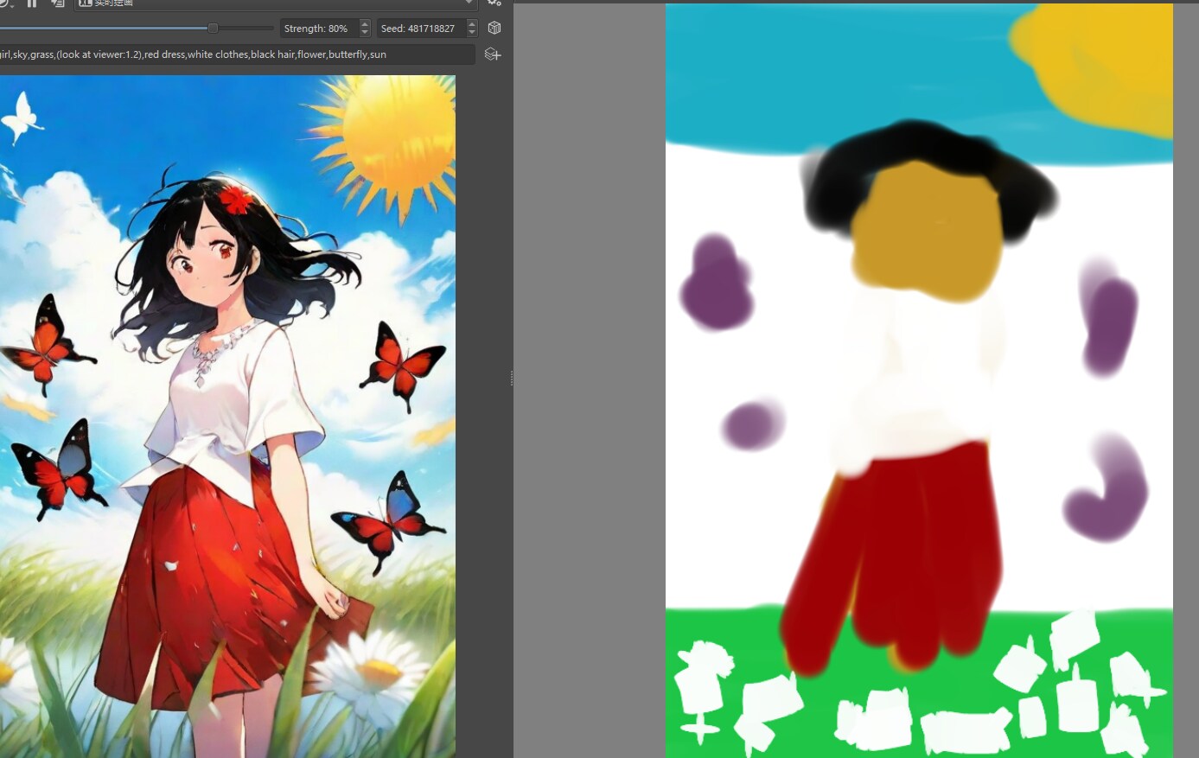Image resolution: width=1199 pixels, height=758 pixels.
Task: Open the style preset dropdown
Action: 275,3
